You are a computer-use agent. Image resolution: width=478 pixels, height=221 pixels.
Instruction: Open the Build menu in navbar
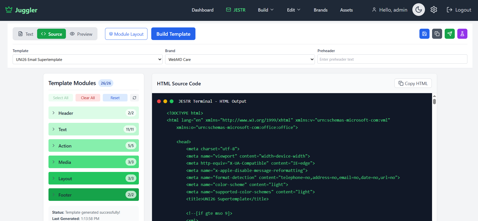click(266, 10)
